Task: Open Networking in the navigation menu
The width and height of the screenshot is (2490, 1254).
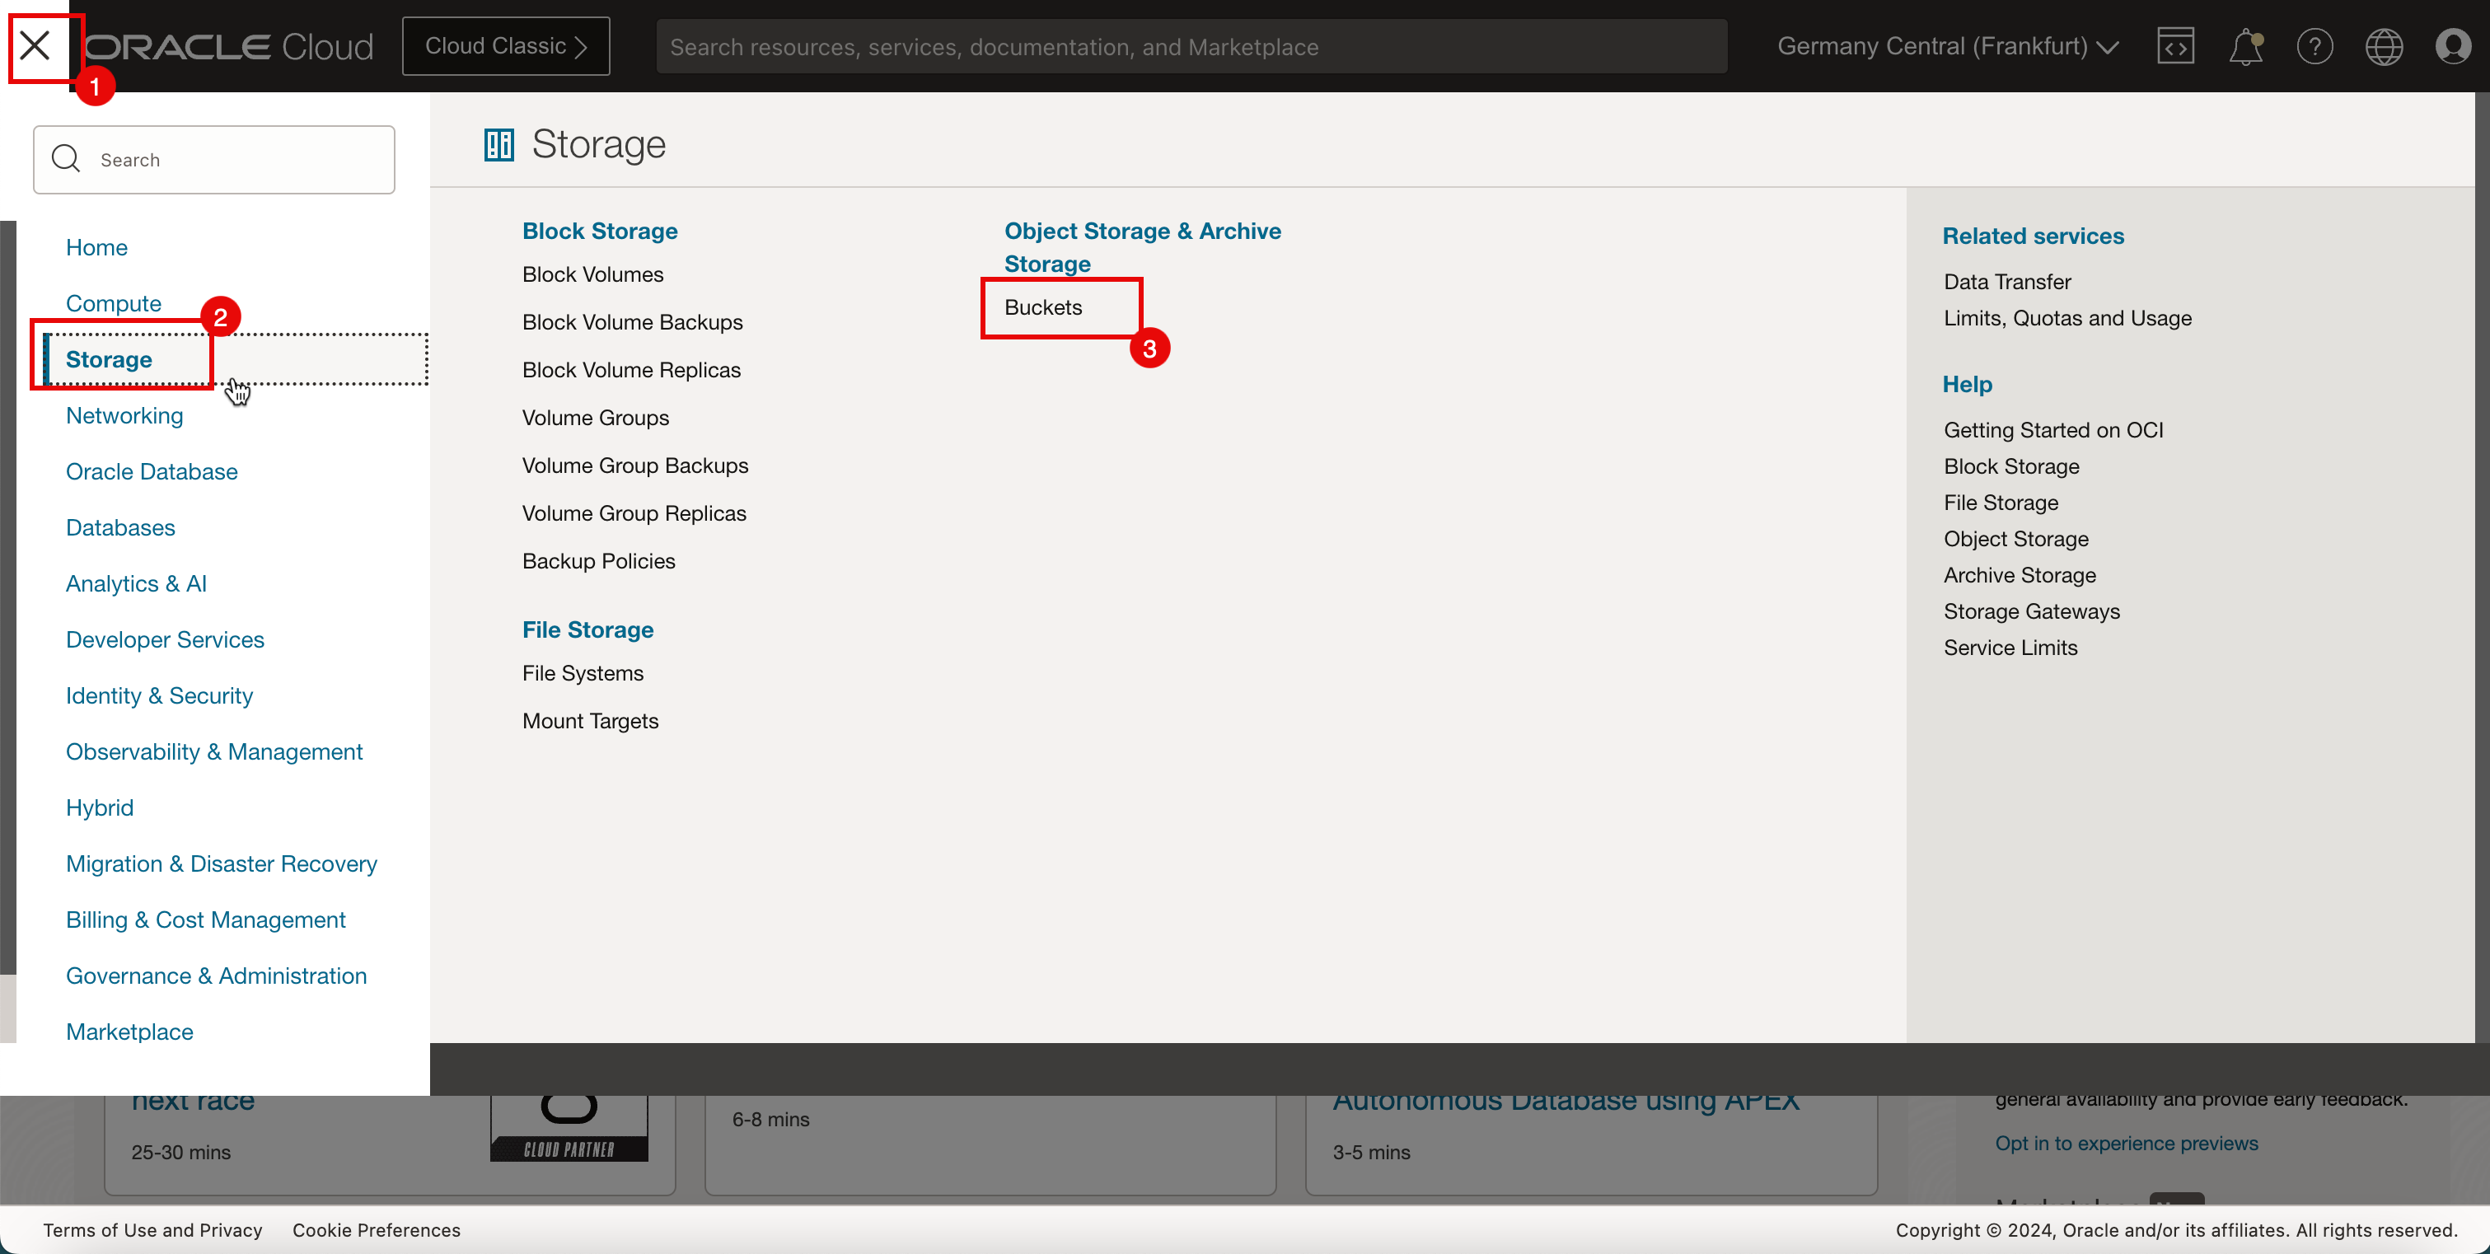Action: click(x=124, y=416)
